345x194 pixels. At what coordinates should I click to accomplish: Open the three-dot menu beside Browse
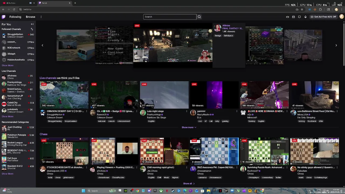coord(41,17)
